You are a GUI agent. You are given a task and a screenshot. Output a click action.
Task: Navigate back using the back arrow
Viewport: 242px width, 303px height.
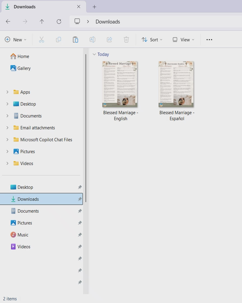[8, 22]
